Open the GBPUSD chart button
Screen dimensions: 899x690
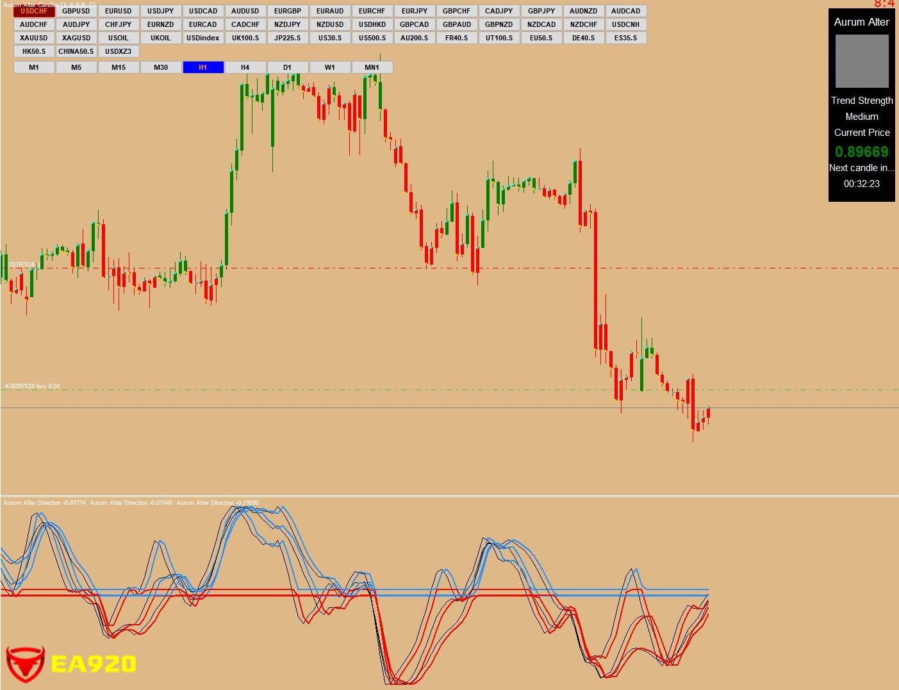tap(76, 11)
